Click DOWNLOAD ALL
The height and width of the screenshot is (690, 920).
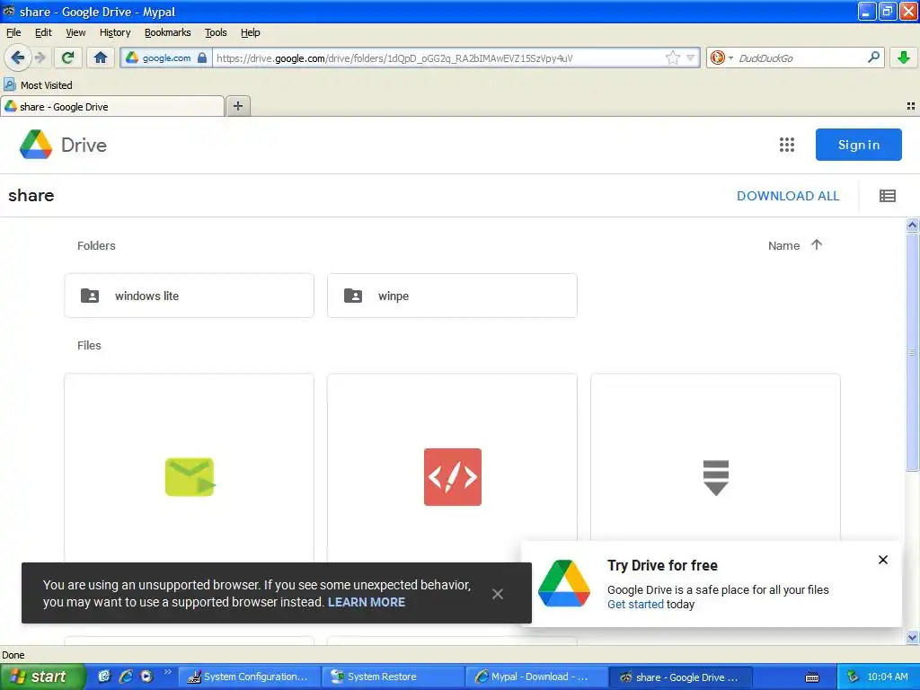click(788, 196)
